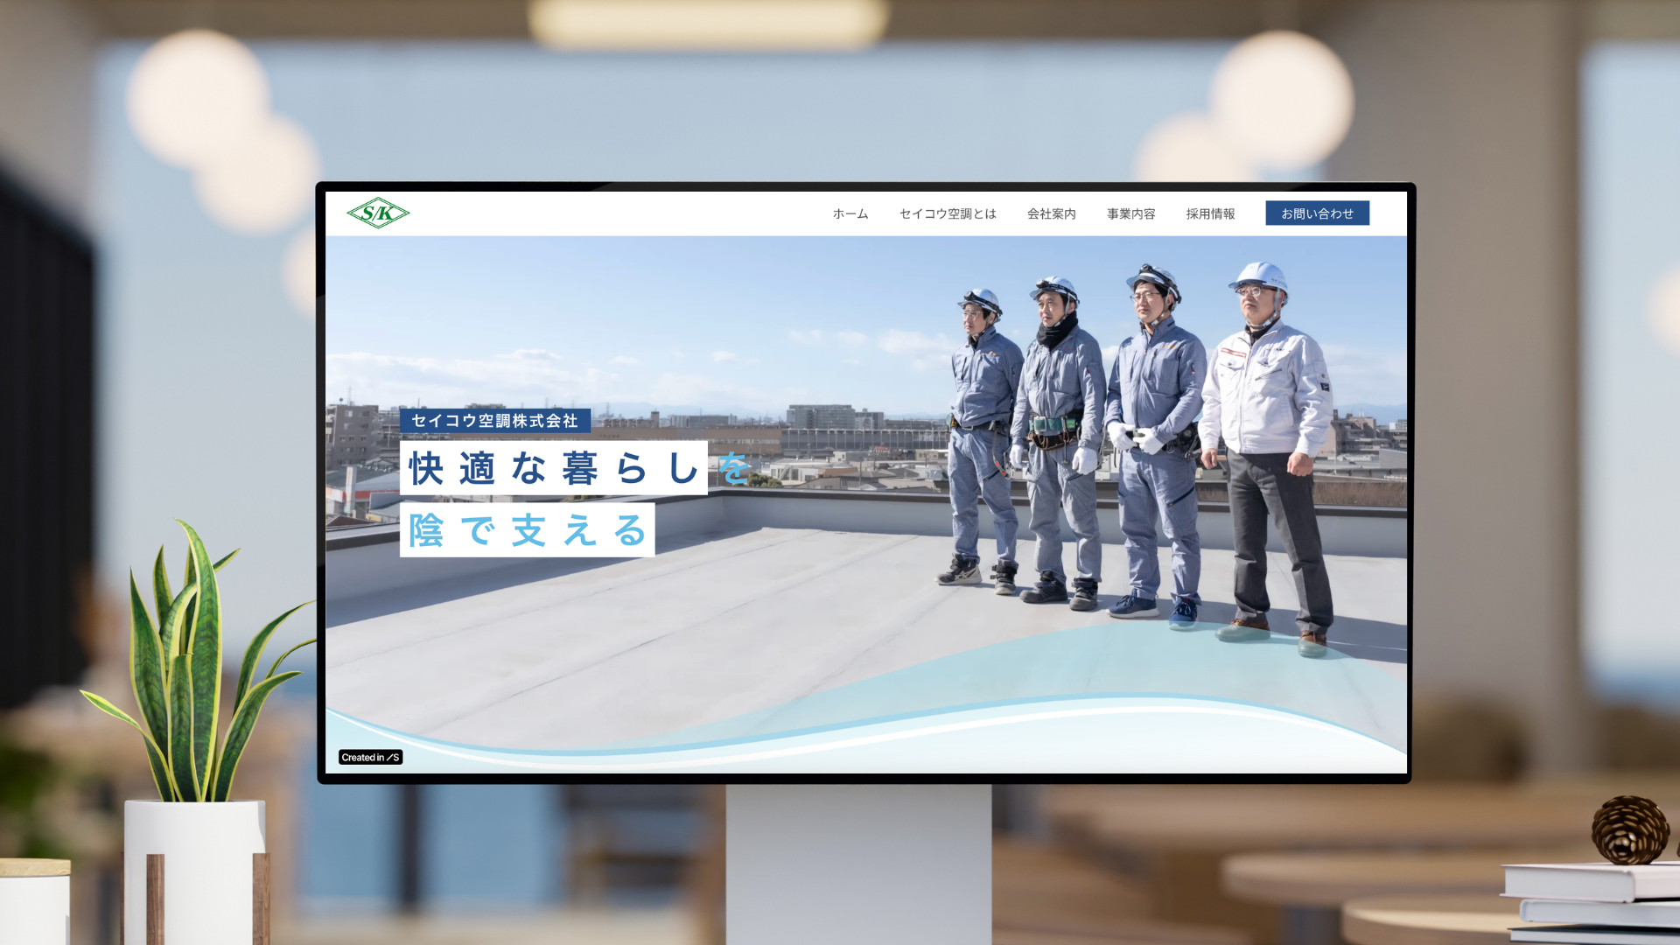The image size is (1680, 945).
Task: Click the light-blue を character in headline
Action: pos(733,468)
